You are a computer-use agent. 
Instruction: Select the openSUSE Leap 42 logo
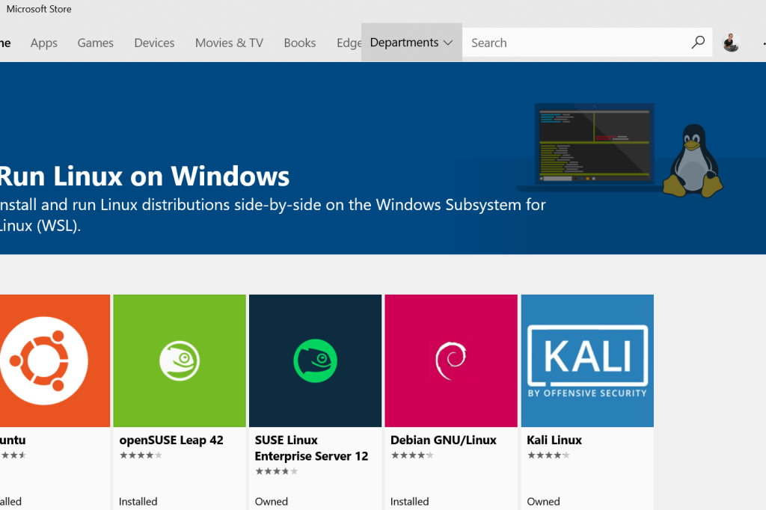coord(180,360)
